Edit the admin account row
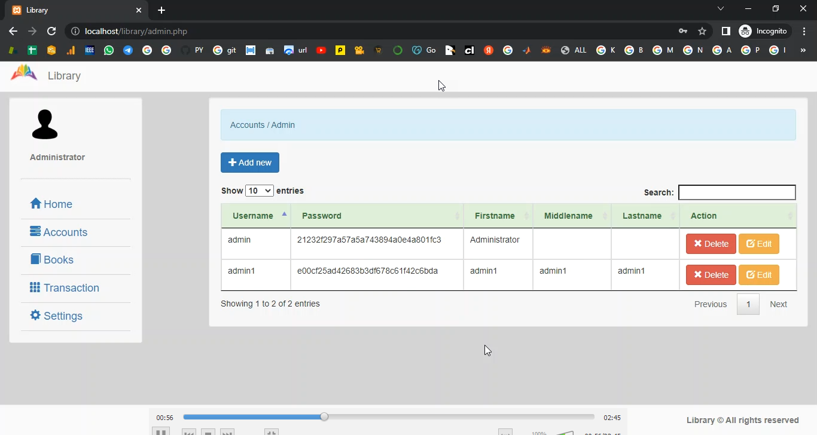Viewport: 817px width, 435px height. click(x=758, y=244)
